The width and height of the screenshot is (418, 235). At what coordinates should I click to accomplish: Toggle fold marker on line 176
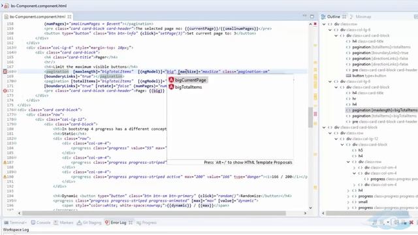[x=15, y=110]
